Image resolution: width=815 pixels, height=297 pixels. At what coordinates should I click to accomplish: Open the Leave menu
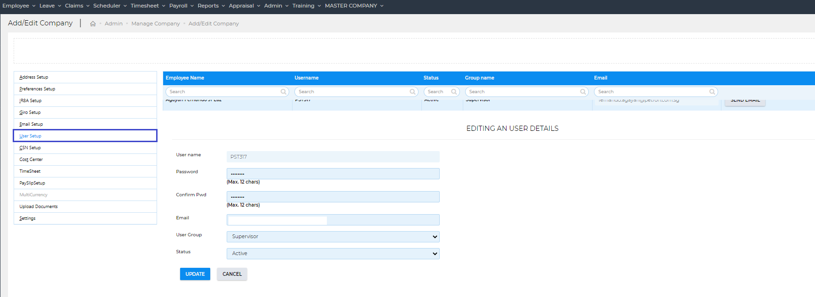50,6
